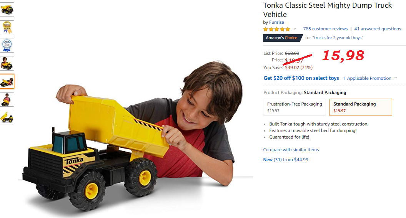
Task: Open the gold award ribbon thumbnail
Action: [x=7, y=27]
